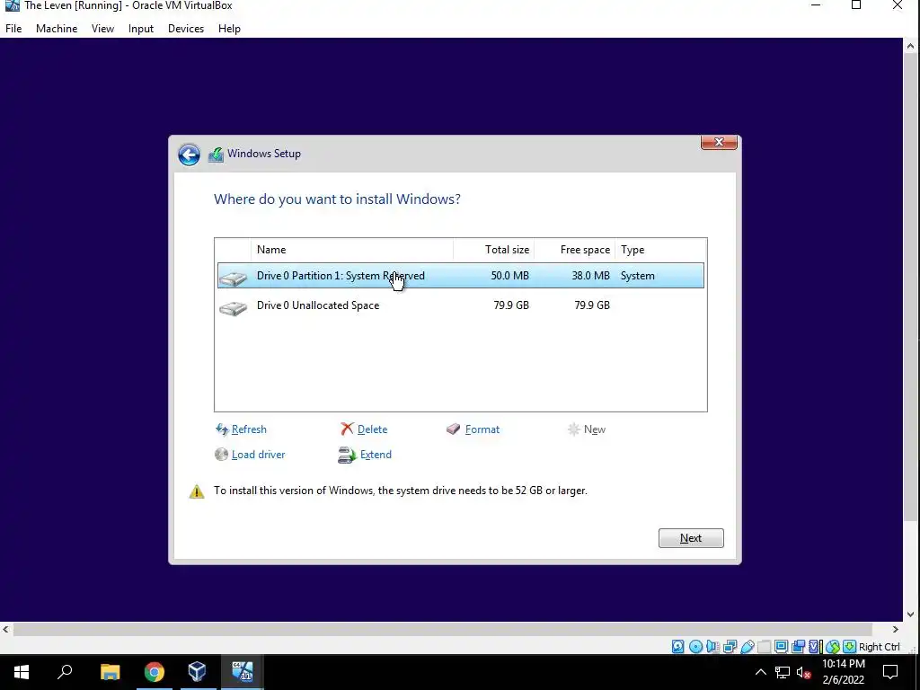Screen dimensions: 920x690
Task: Click the Total size column header
Action: click(x=493, y=250)
